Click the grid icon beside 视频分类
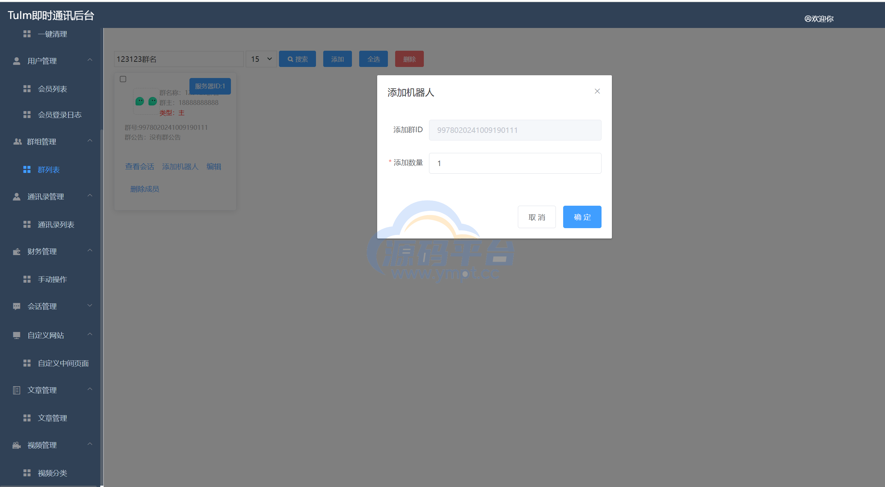Screen dimensions: 885x487 (x=27, y=473)
